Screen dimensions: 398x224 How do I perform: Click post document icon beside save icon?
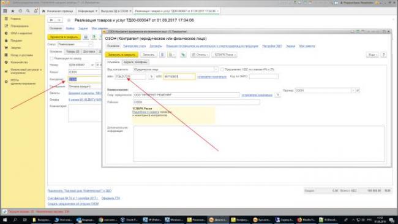(x=94, y=37)
